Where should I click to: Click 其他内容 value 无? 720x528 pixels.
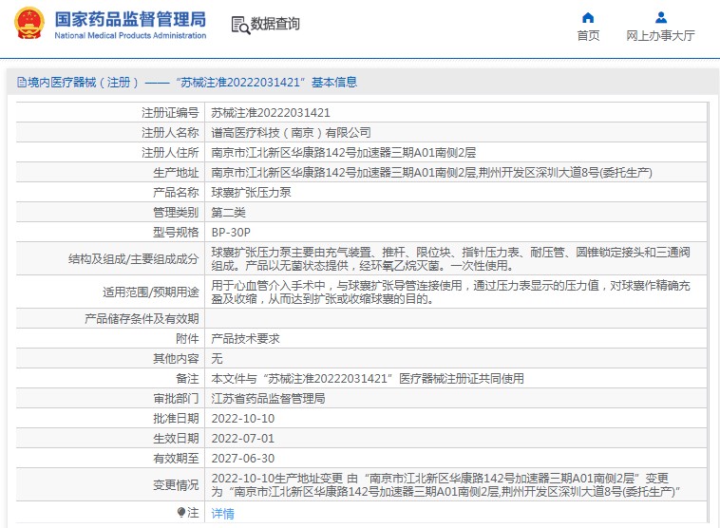click(x=217, y=359)
